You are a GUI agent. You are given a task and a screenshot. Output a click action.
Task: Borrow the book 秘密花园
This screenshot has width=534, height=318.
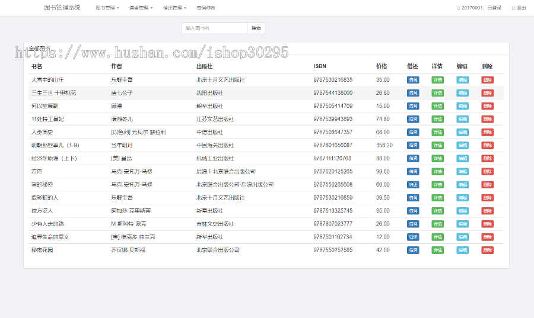click(x=413, y=250)
